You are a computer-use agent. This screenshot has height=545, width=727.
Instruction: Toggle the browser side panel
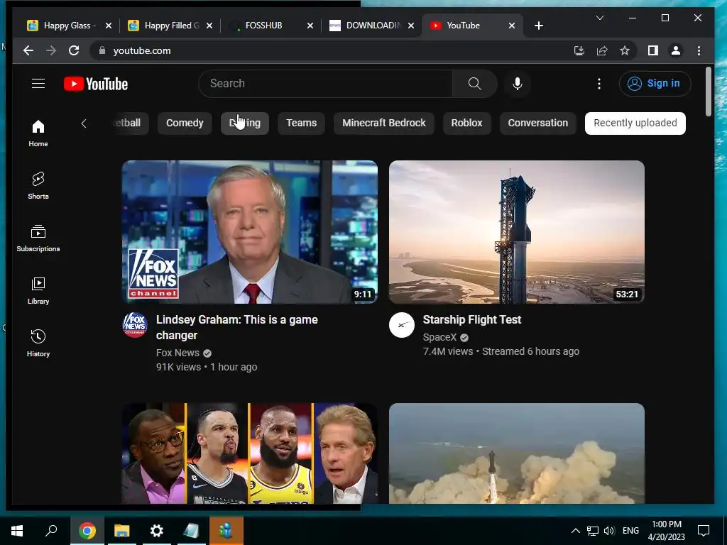653,50
